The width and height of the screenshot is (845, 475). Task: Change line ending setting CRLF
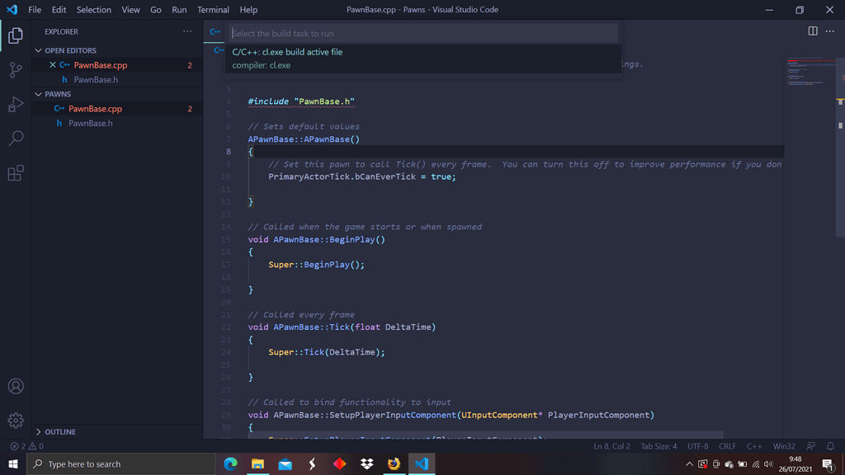727,445
